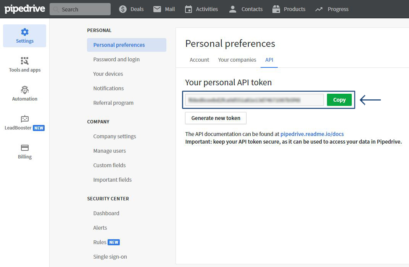Click the 'keep your API token secure' notice
Screen dimensions: 409x267
coord(293,142)
